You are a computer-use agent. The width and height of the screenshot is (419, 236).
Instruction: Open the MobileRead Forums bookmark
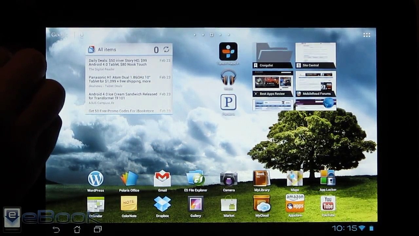click(316, 84)
